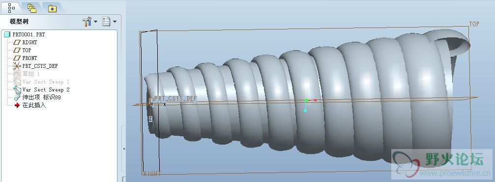Open the show options dropdown arrow
Screen dimensions: 495x182
[x=115, y=22]
